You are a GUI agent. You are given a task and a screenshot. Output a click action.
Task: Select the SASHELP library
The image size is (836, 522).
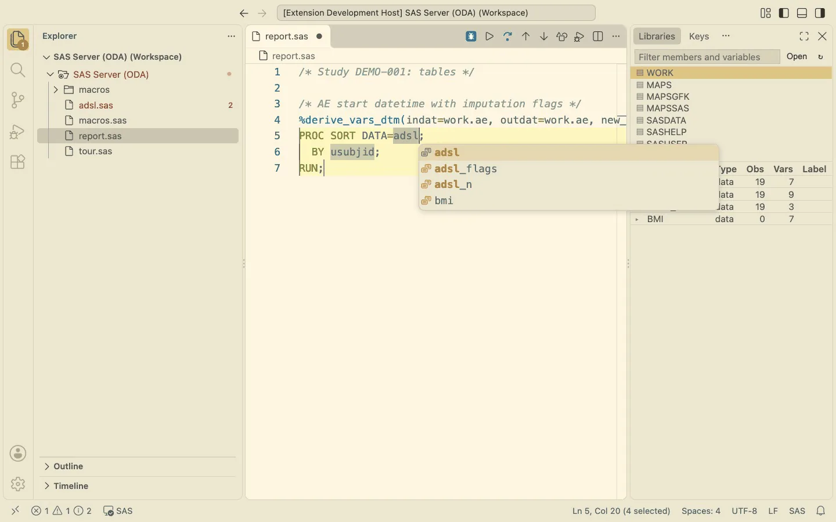pos(732,132)
